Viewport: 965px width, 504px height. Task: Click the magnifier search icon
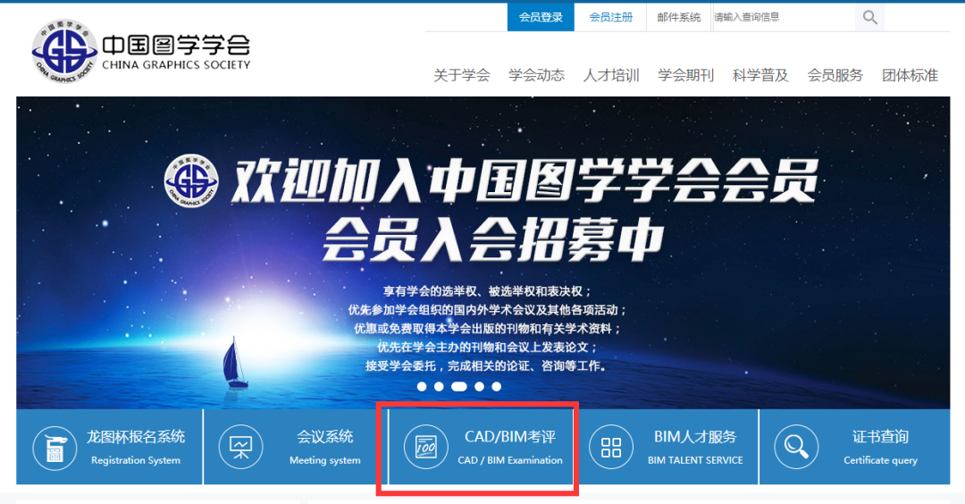click(869, 17)
